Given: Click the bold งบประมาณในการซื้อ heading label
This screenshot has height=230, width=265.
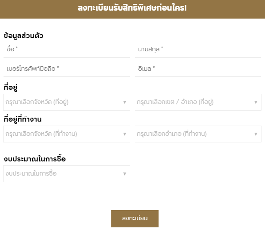Looking at the screenshot, I should 34,159.
